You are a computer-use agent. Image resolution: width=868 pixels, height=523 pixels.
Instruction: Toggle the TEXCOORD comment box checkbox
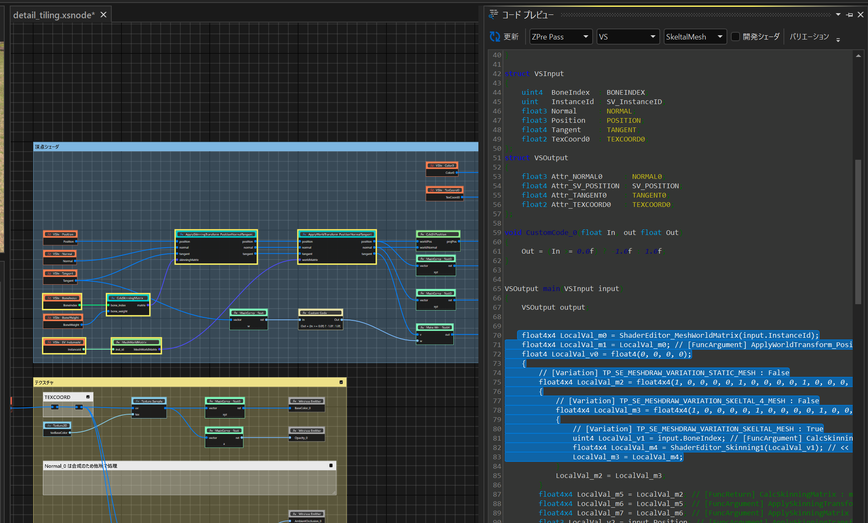[x=88, y=397]
